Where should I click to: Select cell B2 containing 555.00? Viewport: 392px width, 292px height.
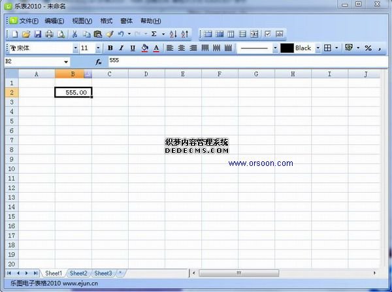73,92
